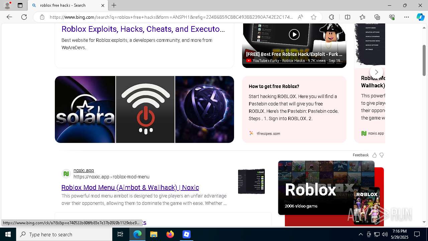Image resolution: width=428 pixels, height=241 pixels.
Task: Open File Explorer from the taskbar
Action: click(153, 234)
